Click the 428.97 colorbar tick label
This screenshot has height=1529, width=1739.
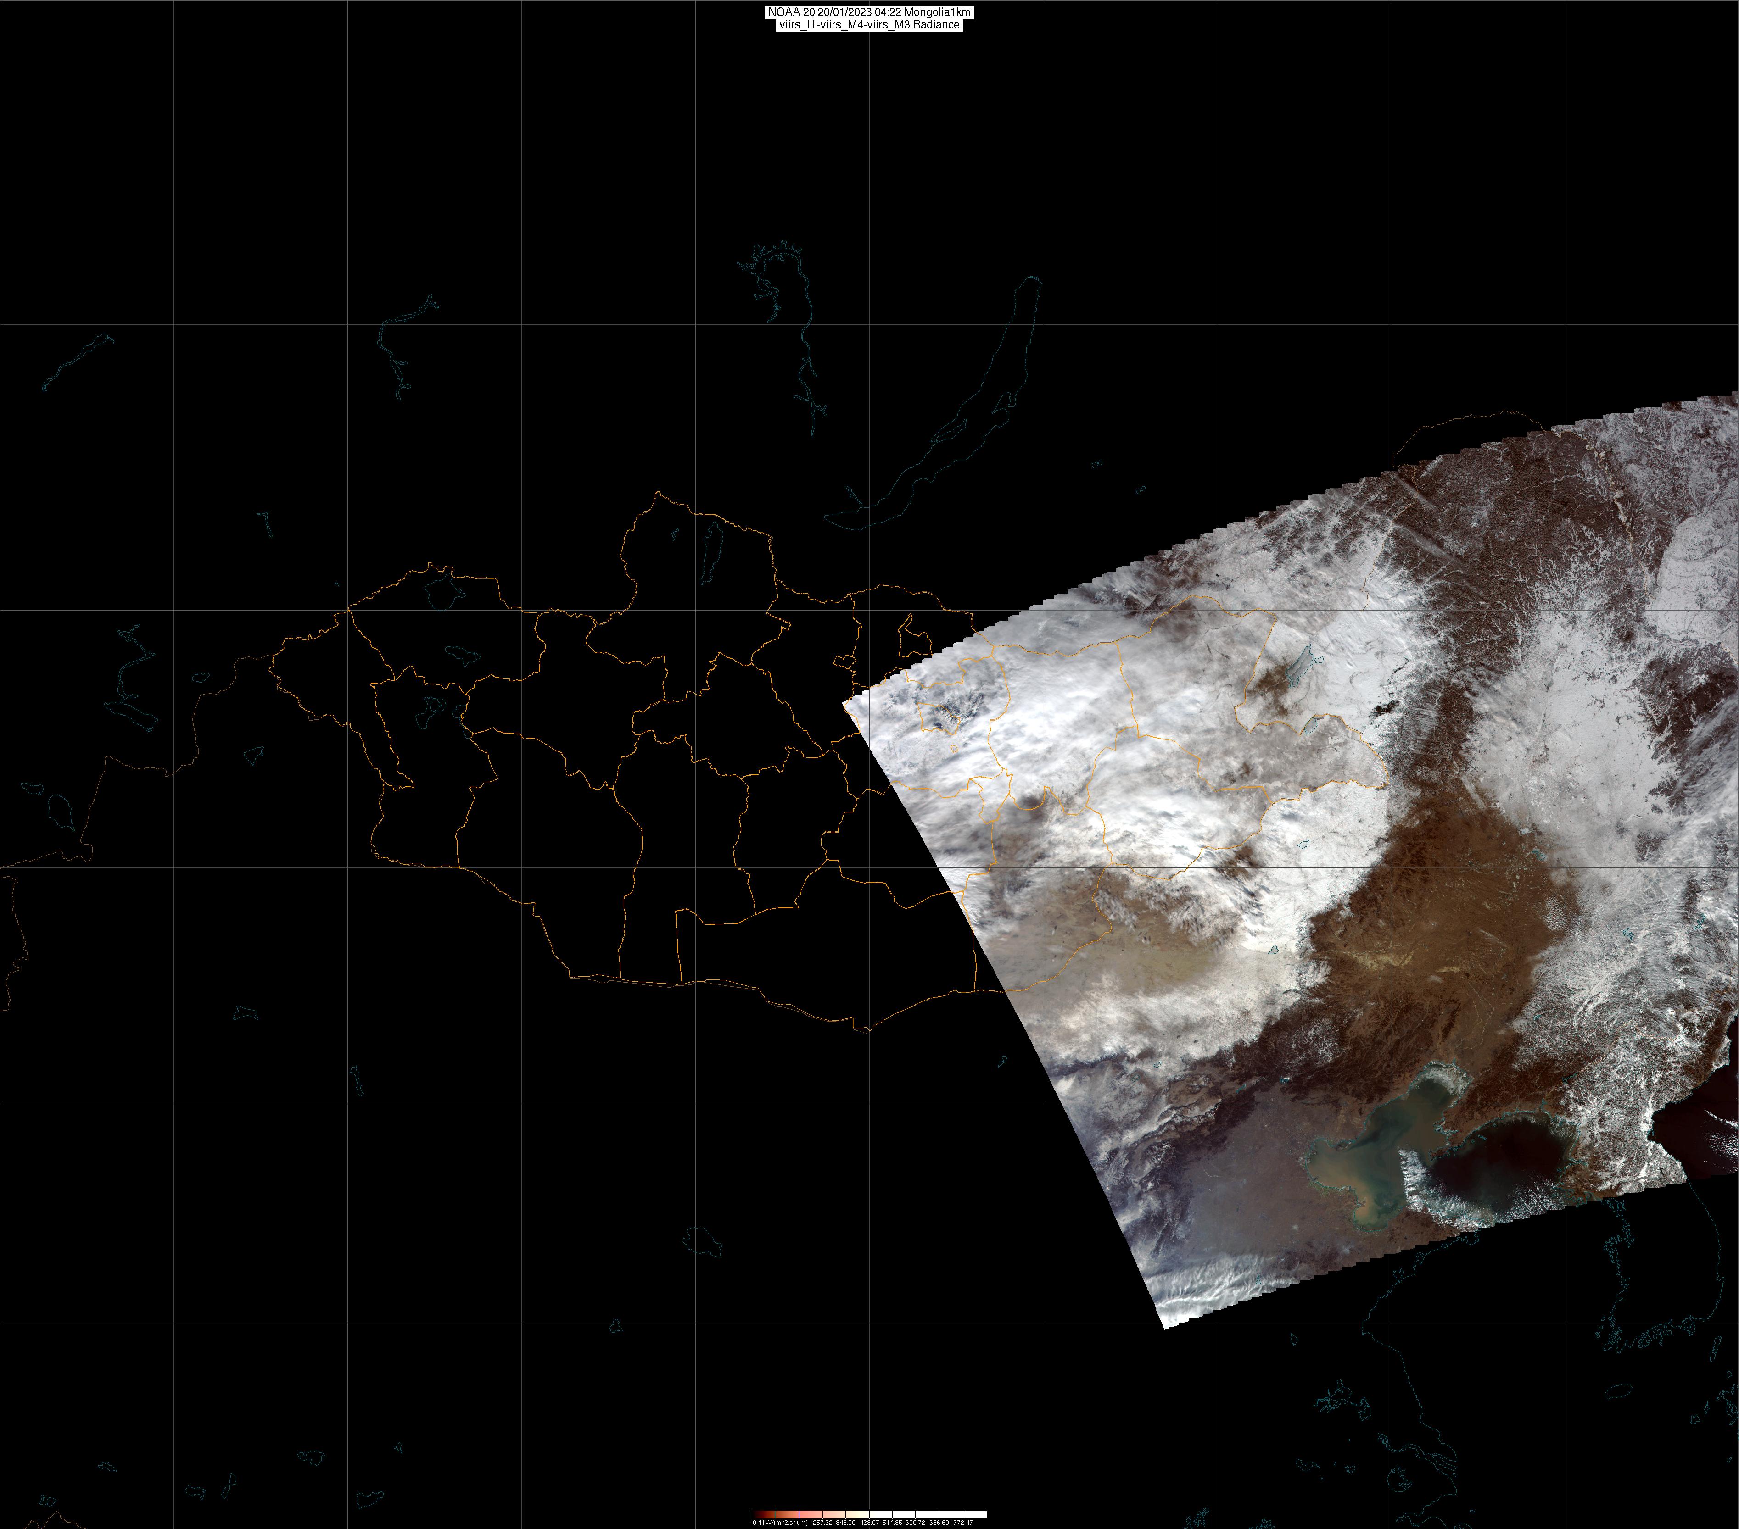tap(869, 1523)
